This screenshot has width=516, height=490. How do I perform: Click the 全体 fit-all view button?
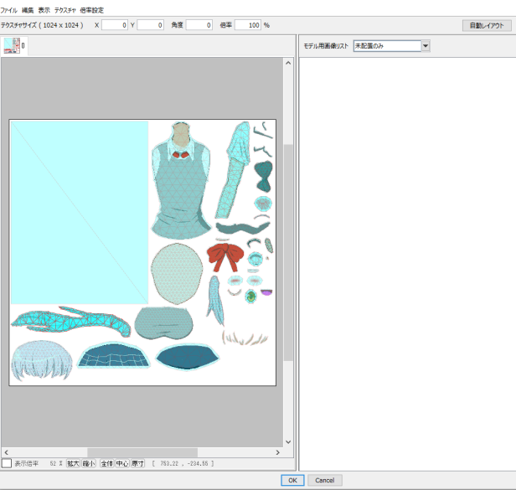click(x=106, y=463)
